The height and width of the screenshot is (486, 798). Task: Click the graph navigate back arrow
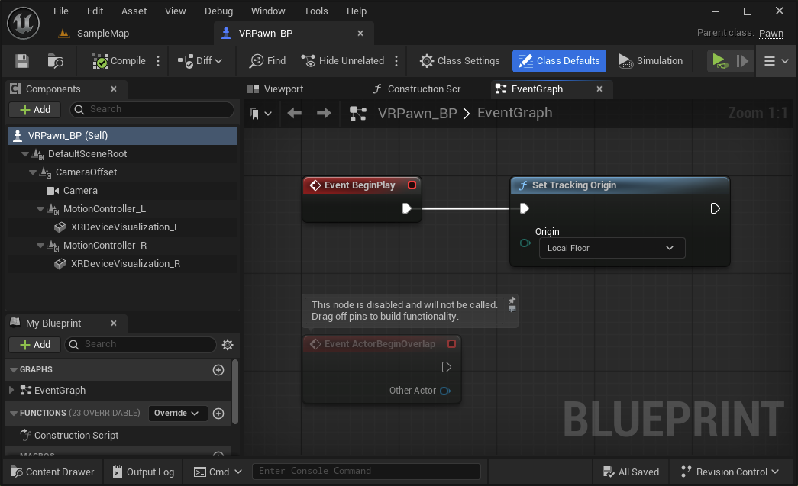pyautogui.click(x=295, y=114)
